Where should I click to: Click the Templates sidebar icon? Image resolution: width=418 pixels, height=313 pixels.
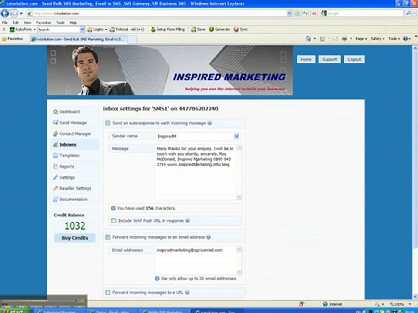pos(55,156)
